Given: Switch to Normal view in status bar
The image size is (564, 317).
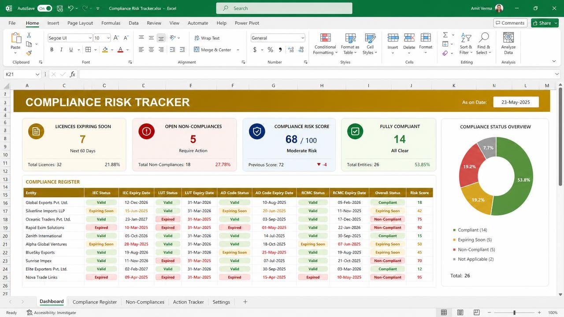Looking at the screenshot, I should coord(444,313).
